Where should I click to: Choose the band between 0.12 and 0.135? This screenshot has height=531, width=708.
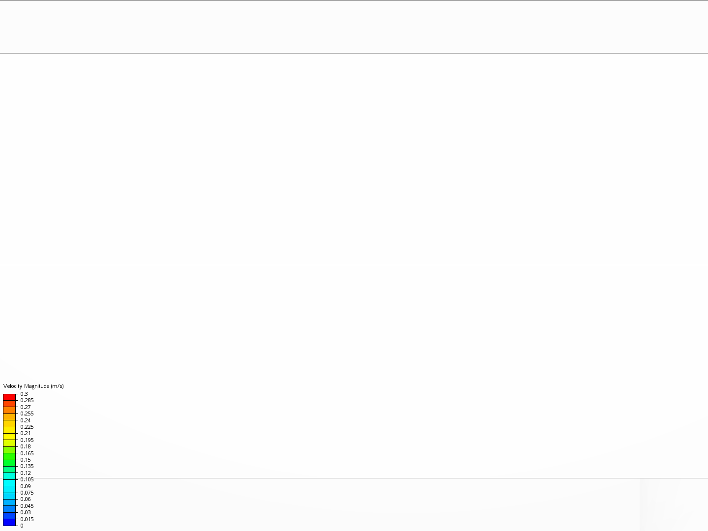(9, 470)
